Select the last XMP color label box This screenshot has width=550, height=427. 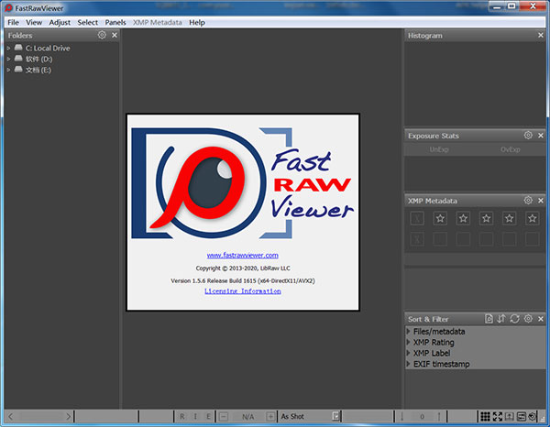532,239
